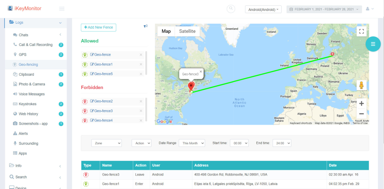Enter fullscreen map view
384x189 pixels.
click(x=361, y=32)
